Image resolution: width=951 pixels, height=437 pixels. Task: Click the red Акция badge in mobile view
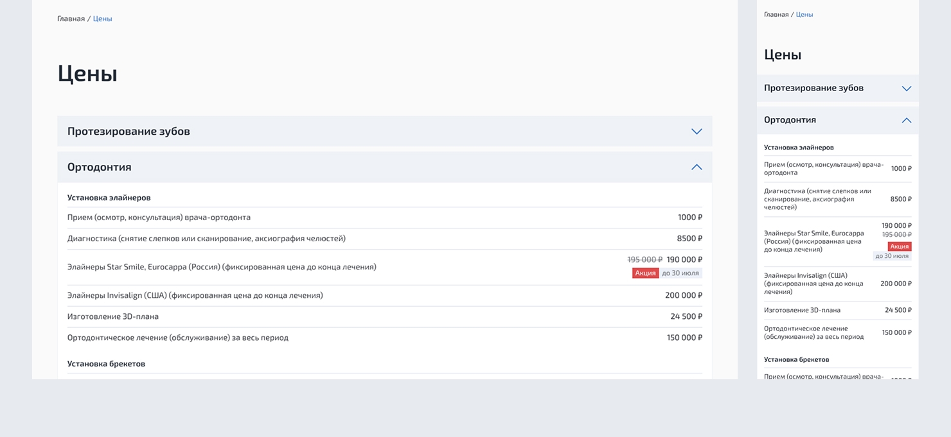tap(900, 246)
